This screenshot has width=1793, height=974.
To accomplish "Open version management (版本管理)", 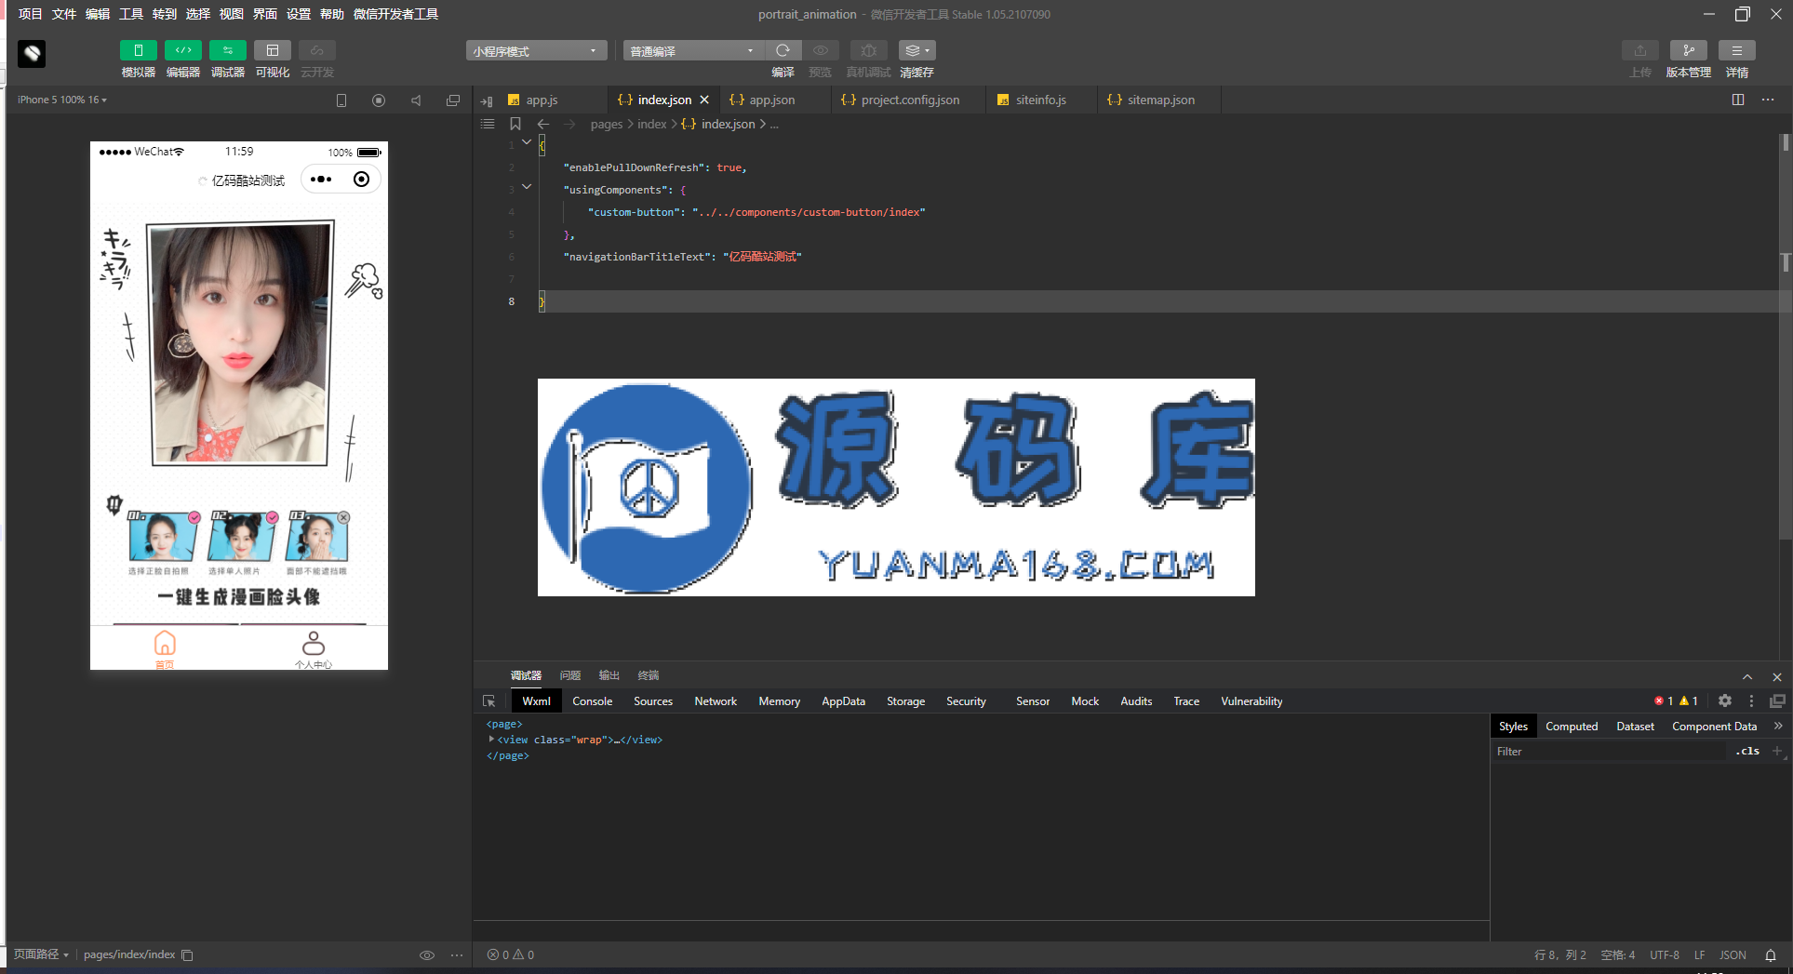I will (1688, 50).
